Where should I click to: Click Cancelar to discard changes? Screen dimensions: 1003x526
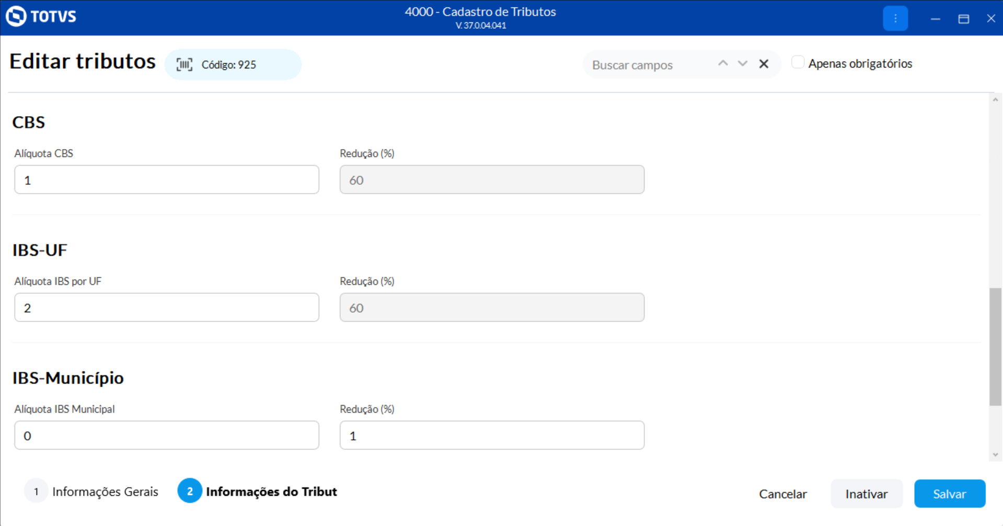[x=782, y=494]
